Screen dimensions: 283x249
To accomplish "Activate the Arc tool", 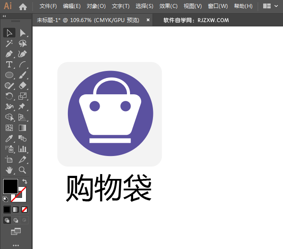I will click(22, 64).
